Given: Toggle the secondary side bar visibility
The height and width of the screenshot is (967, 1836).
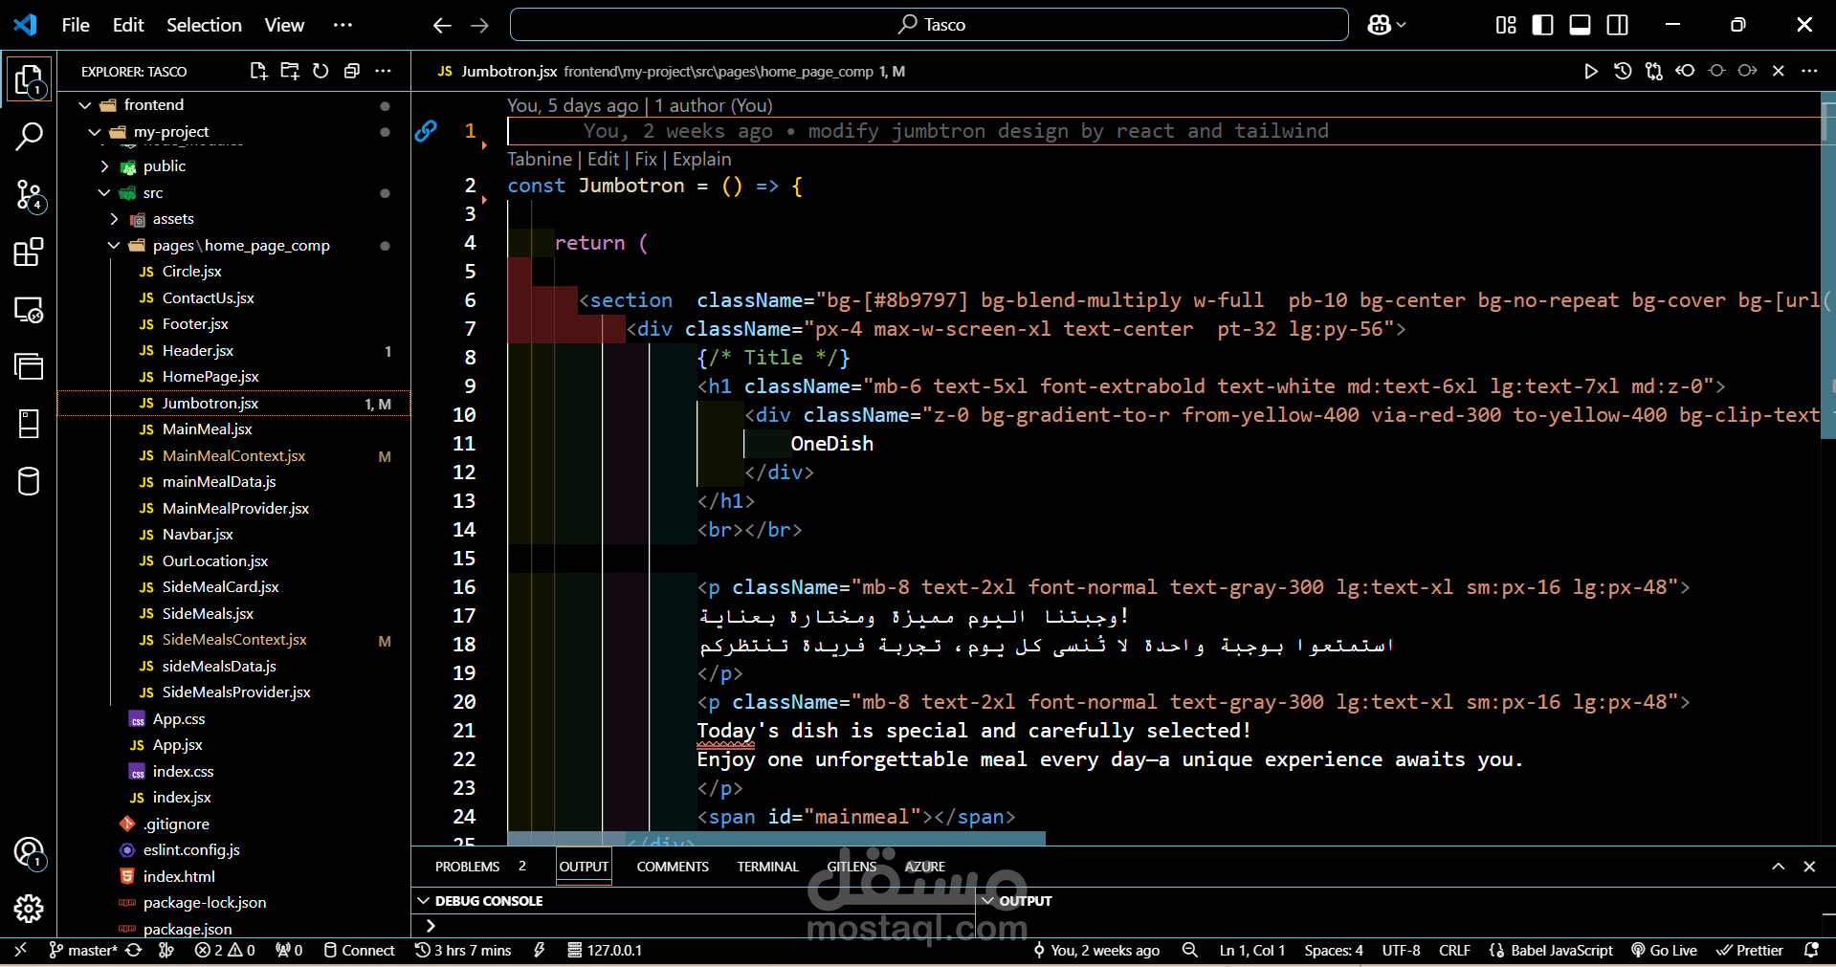Looking at the screenshot, I should (1618, 25).
